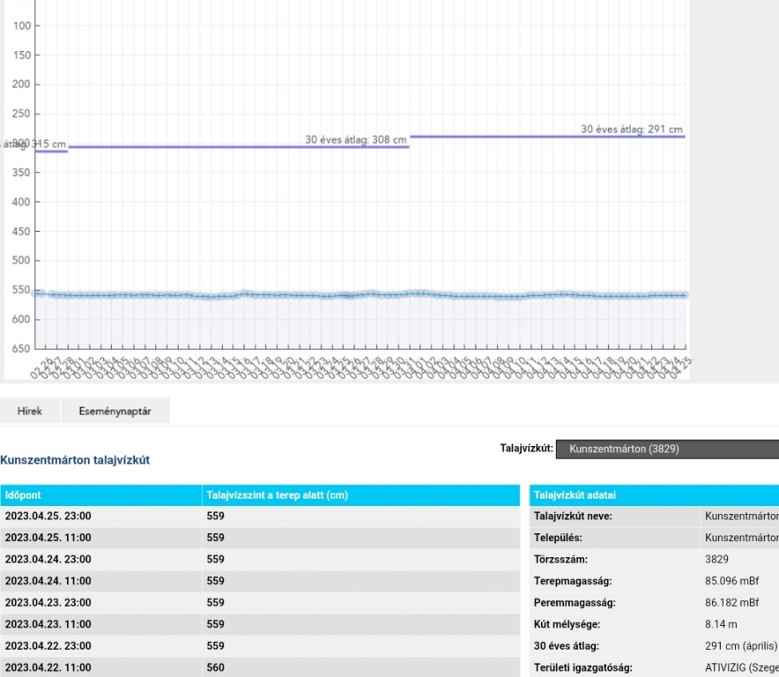The width and height of the screenshot is (779, 677).
Task: Click the 30 éves átlag: 291 cm label
Action: 631,130
